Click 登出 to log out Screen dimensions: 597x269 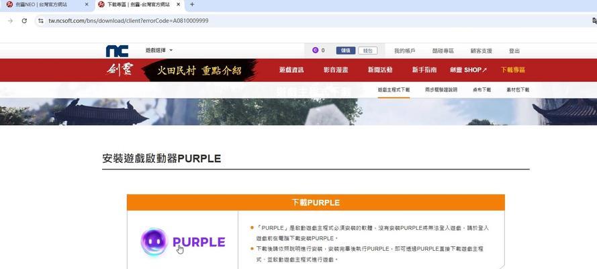514,50
